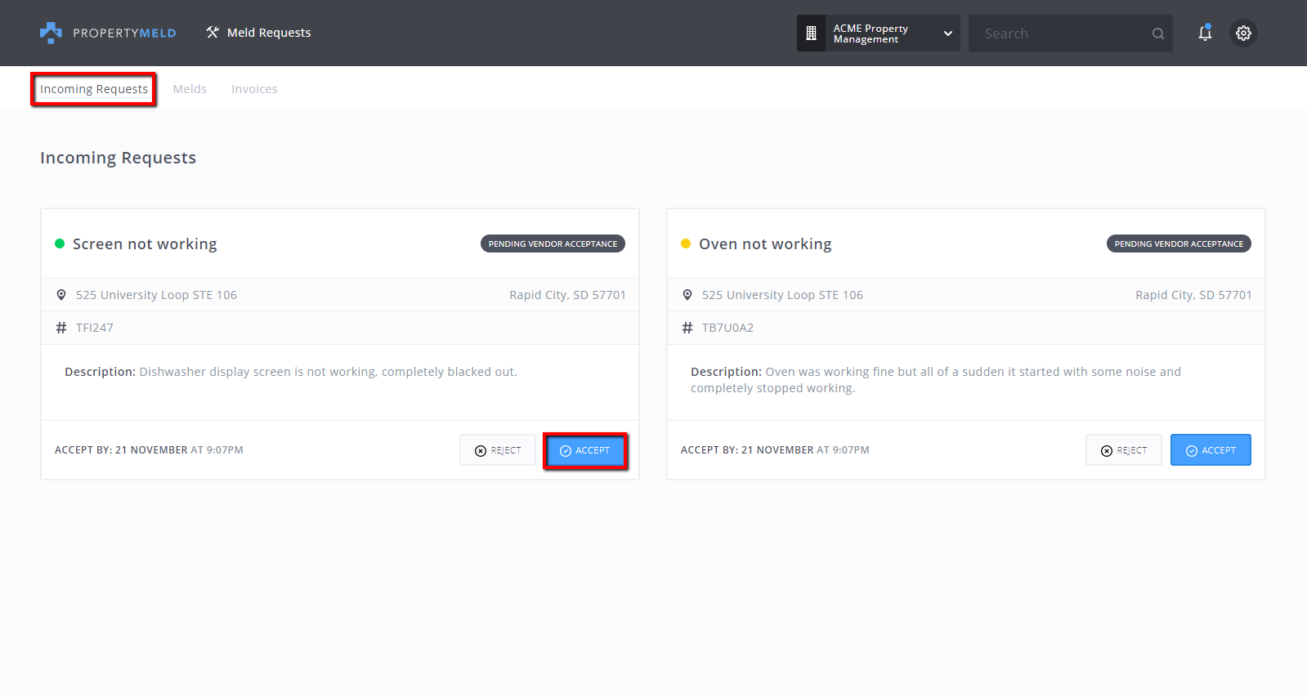Select the Incoming Requests tab
This screenshot has height=697, width=1307.
pos(94,89)
